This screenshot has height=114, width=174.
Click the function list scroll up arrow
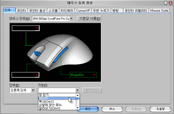[x=78, y=95]
